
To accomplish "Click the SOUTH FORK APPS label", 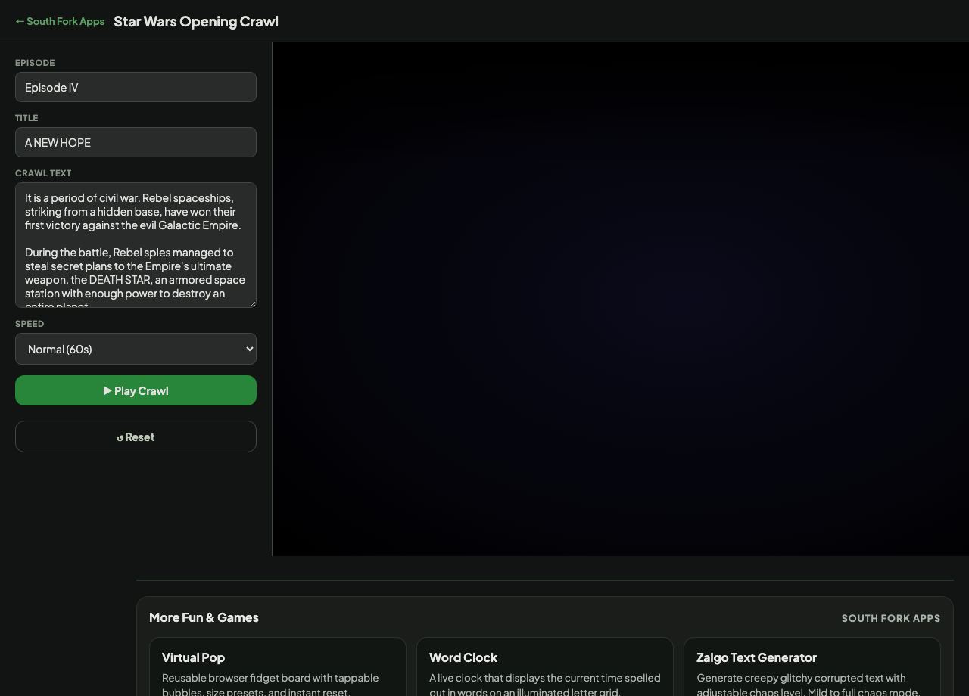I will click(891, 618).
